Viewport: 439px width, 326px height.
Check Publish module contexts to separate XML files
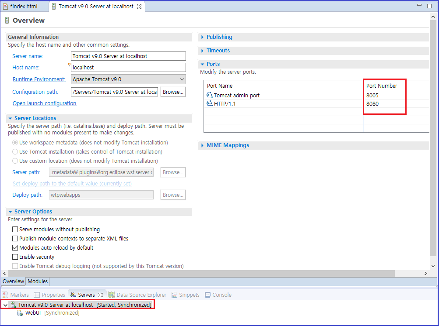15,239
